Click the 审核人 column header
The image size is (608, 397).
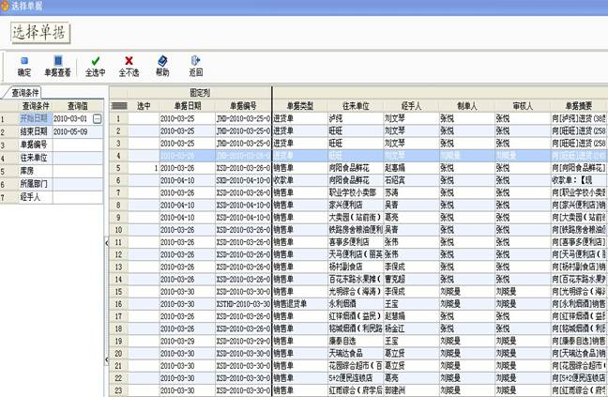(x=523, y=106)
